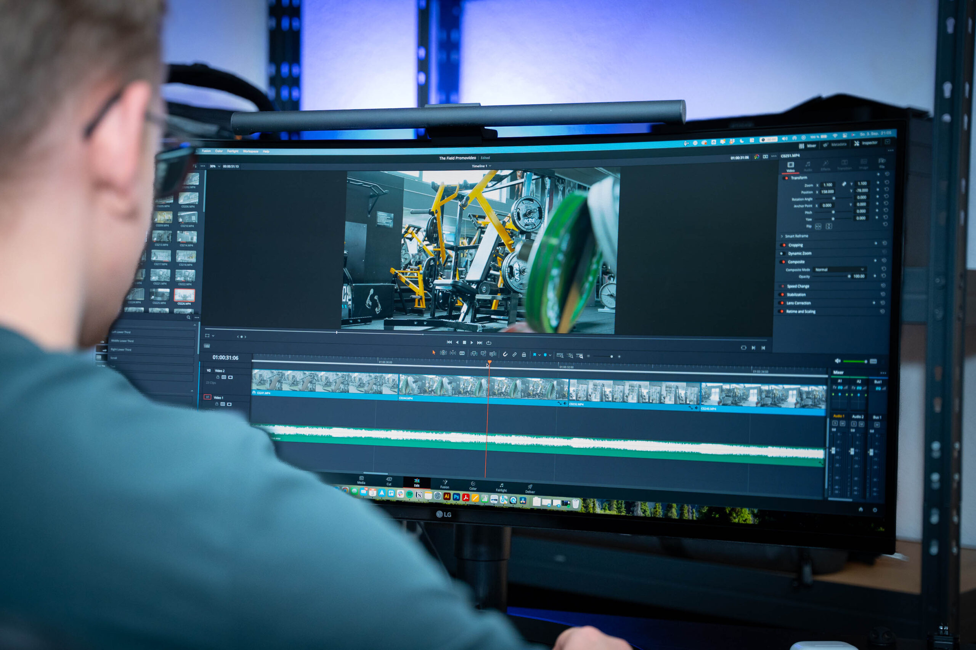This screenshot has height=650, width=976.
Task: Open the Composite Mode Normal dropdown
Action: [x=840, y=270]
